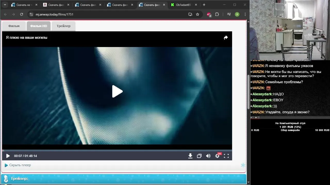Click the install app icon in address bar
Image resolution: width=330 pixels, height=185 pixels.
[190, 14]
